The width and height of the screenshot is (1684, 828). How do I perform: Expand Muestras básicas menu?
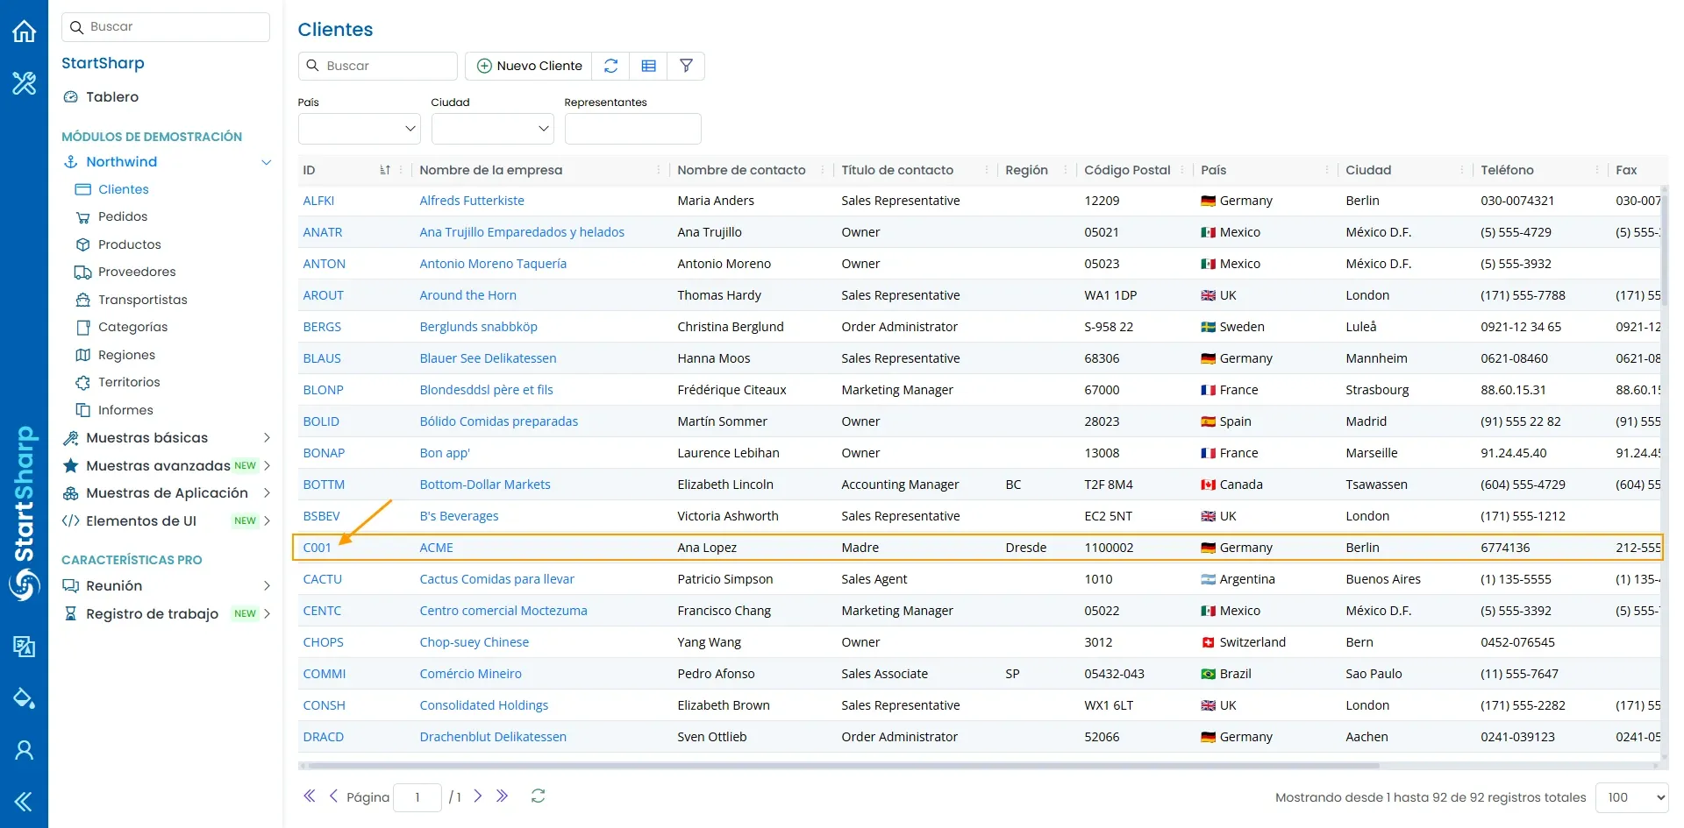267,438
